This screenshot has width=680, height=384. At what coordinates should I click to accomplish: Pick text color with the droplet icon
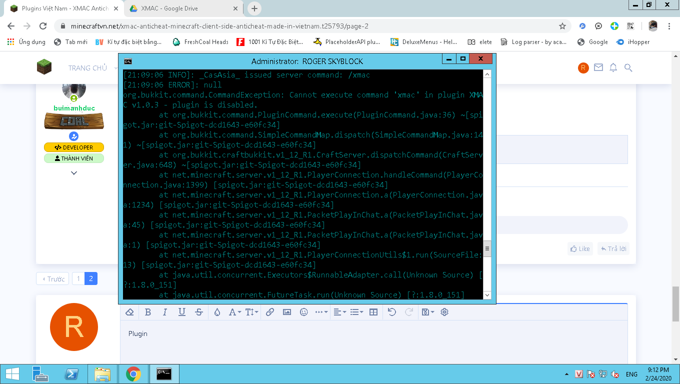pyautogui.click(x=217, y=312)
